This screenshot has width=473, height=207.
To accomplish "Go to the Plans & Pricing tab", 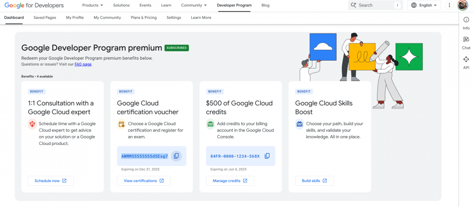I will (143, 18).
